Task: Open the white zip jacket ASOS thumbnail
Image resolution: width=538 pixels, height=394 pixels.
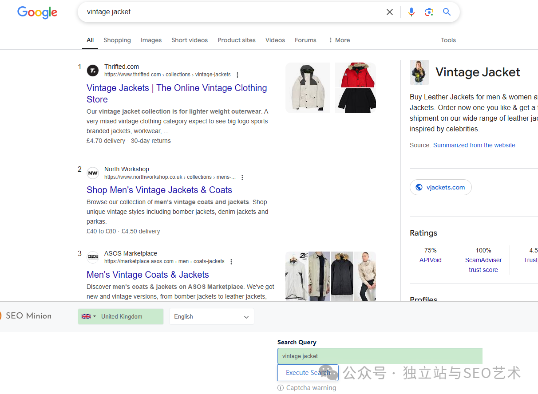Action: [x=297, y=276]
